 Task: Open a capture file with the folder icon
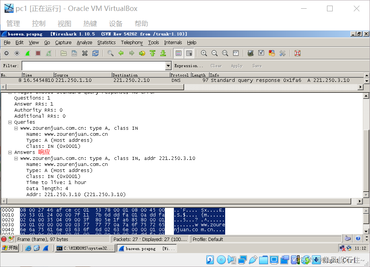coord(63,53)
